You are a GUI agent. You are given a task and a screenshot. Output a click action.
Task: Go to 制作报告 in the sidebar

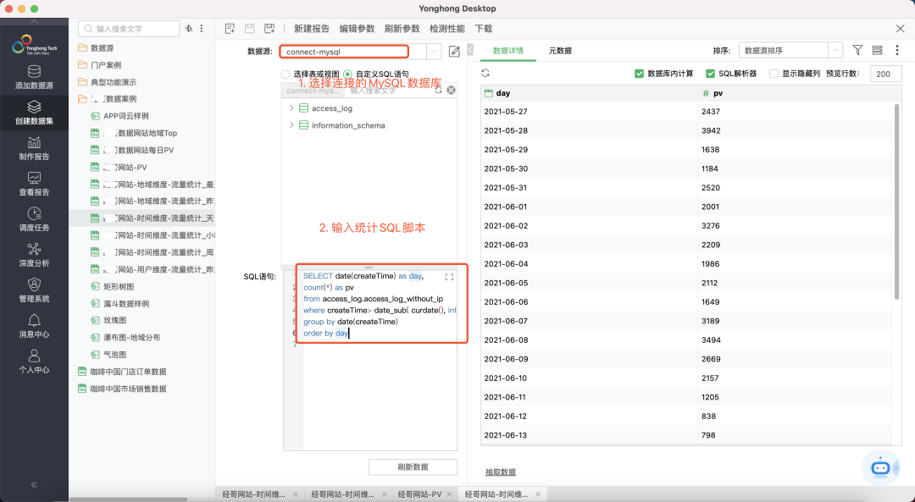(34, 148)
